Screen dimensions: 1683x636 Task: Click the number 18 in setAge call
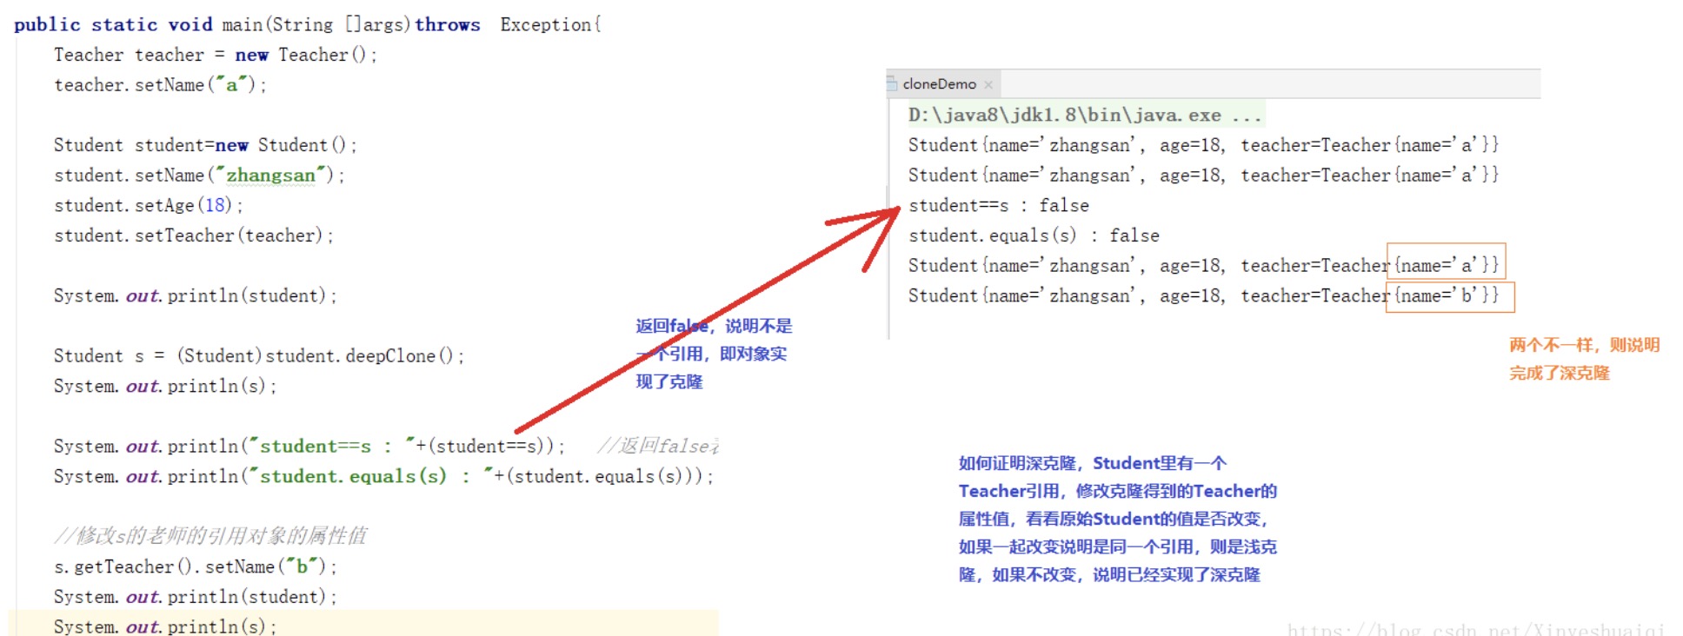216,206
